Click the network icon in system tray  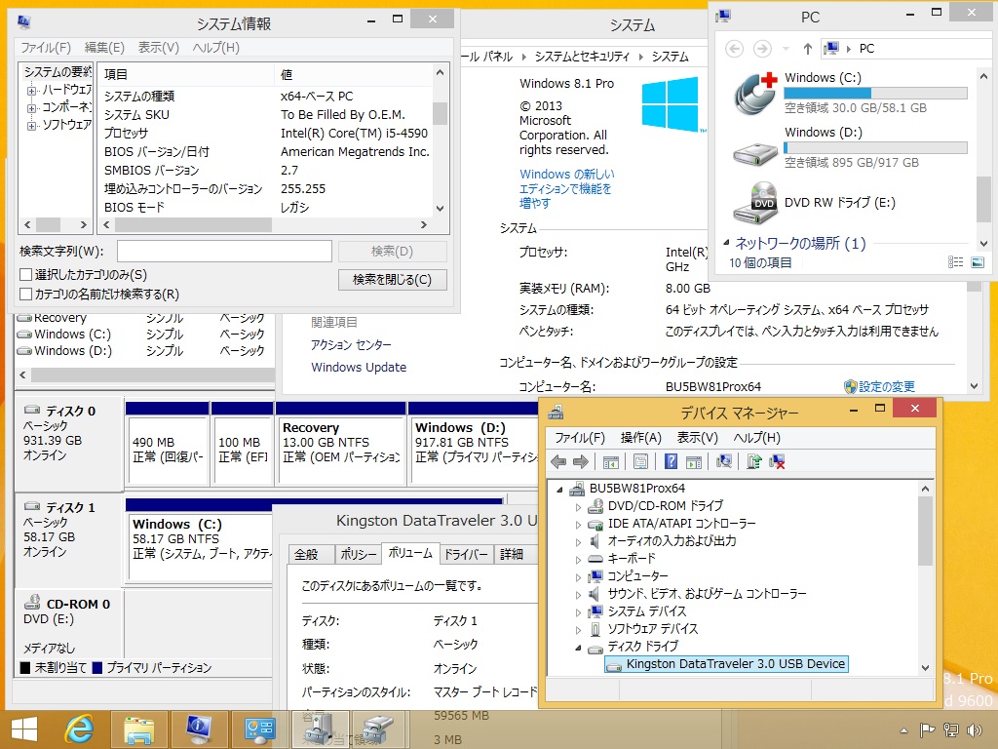pos(951,730)
